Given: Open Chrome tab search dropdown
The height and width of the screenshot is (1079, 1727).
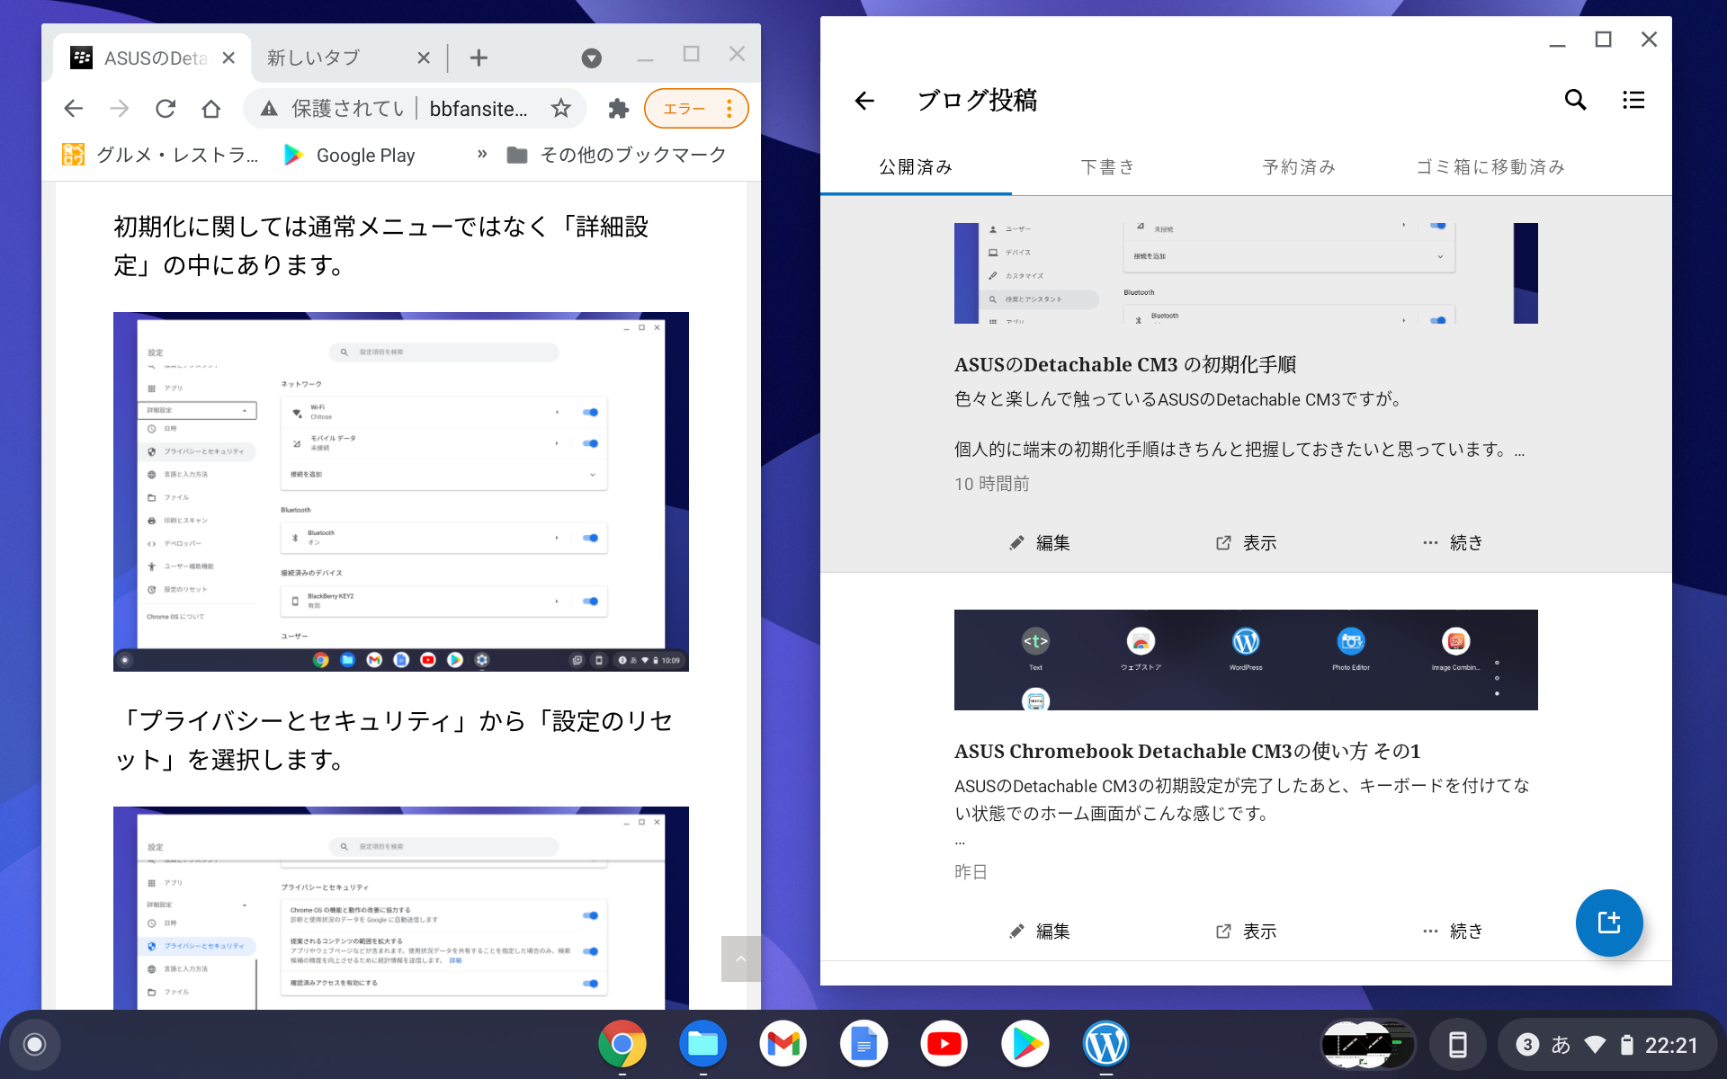Looking at the screenshot, I should click(x=591, y=58).
